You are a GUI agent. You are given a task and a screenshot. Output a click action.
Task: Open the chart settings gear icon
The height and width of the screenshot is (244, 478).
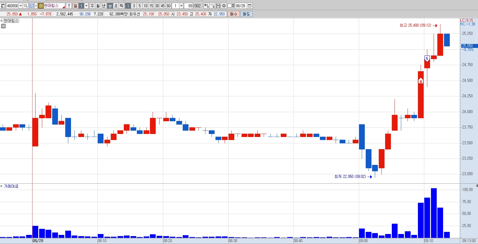coord(224,6)
